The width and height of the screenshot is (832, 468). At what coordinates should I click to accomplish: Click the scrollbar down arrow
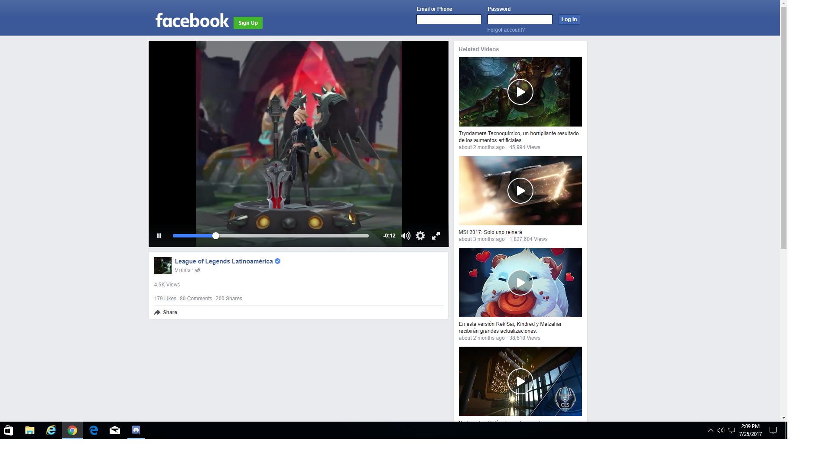(x=783, y=418)
